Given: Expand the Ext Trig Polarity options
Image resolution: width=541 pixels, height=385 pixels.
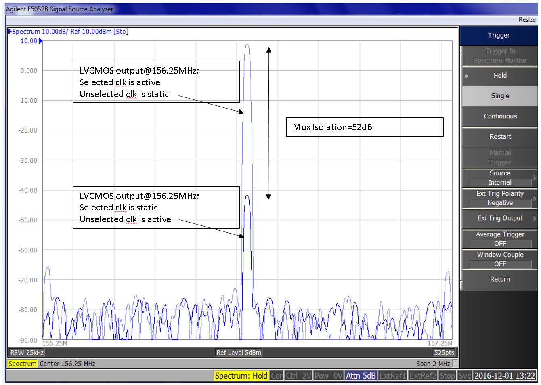Looking at the screenshot, I should click(499, 198).
